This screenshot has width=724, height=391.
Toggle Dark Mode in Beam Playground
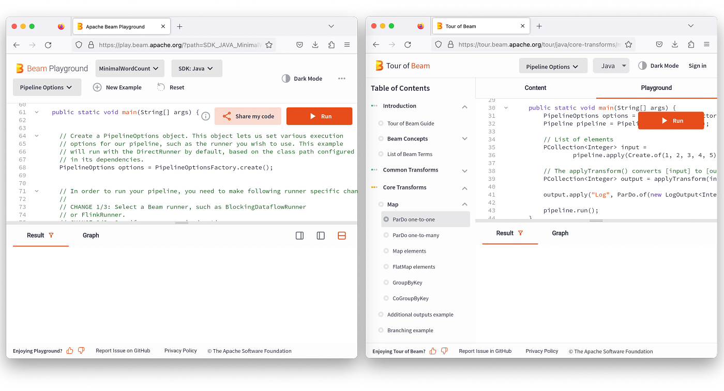pos(302,79)
